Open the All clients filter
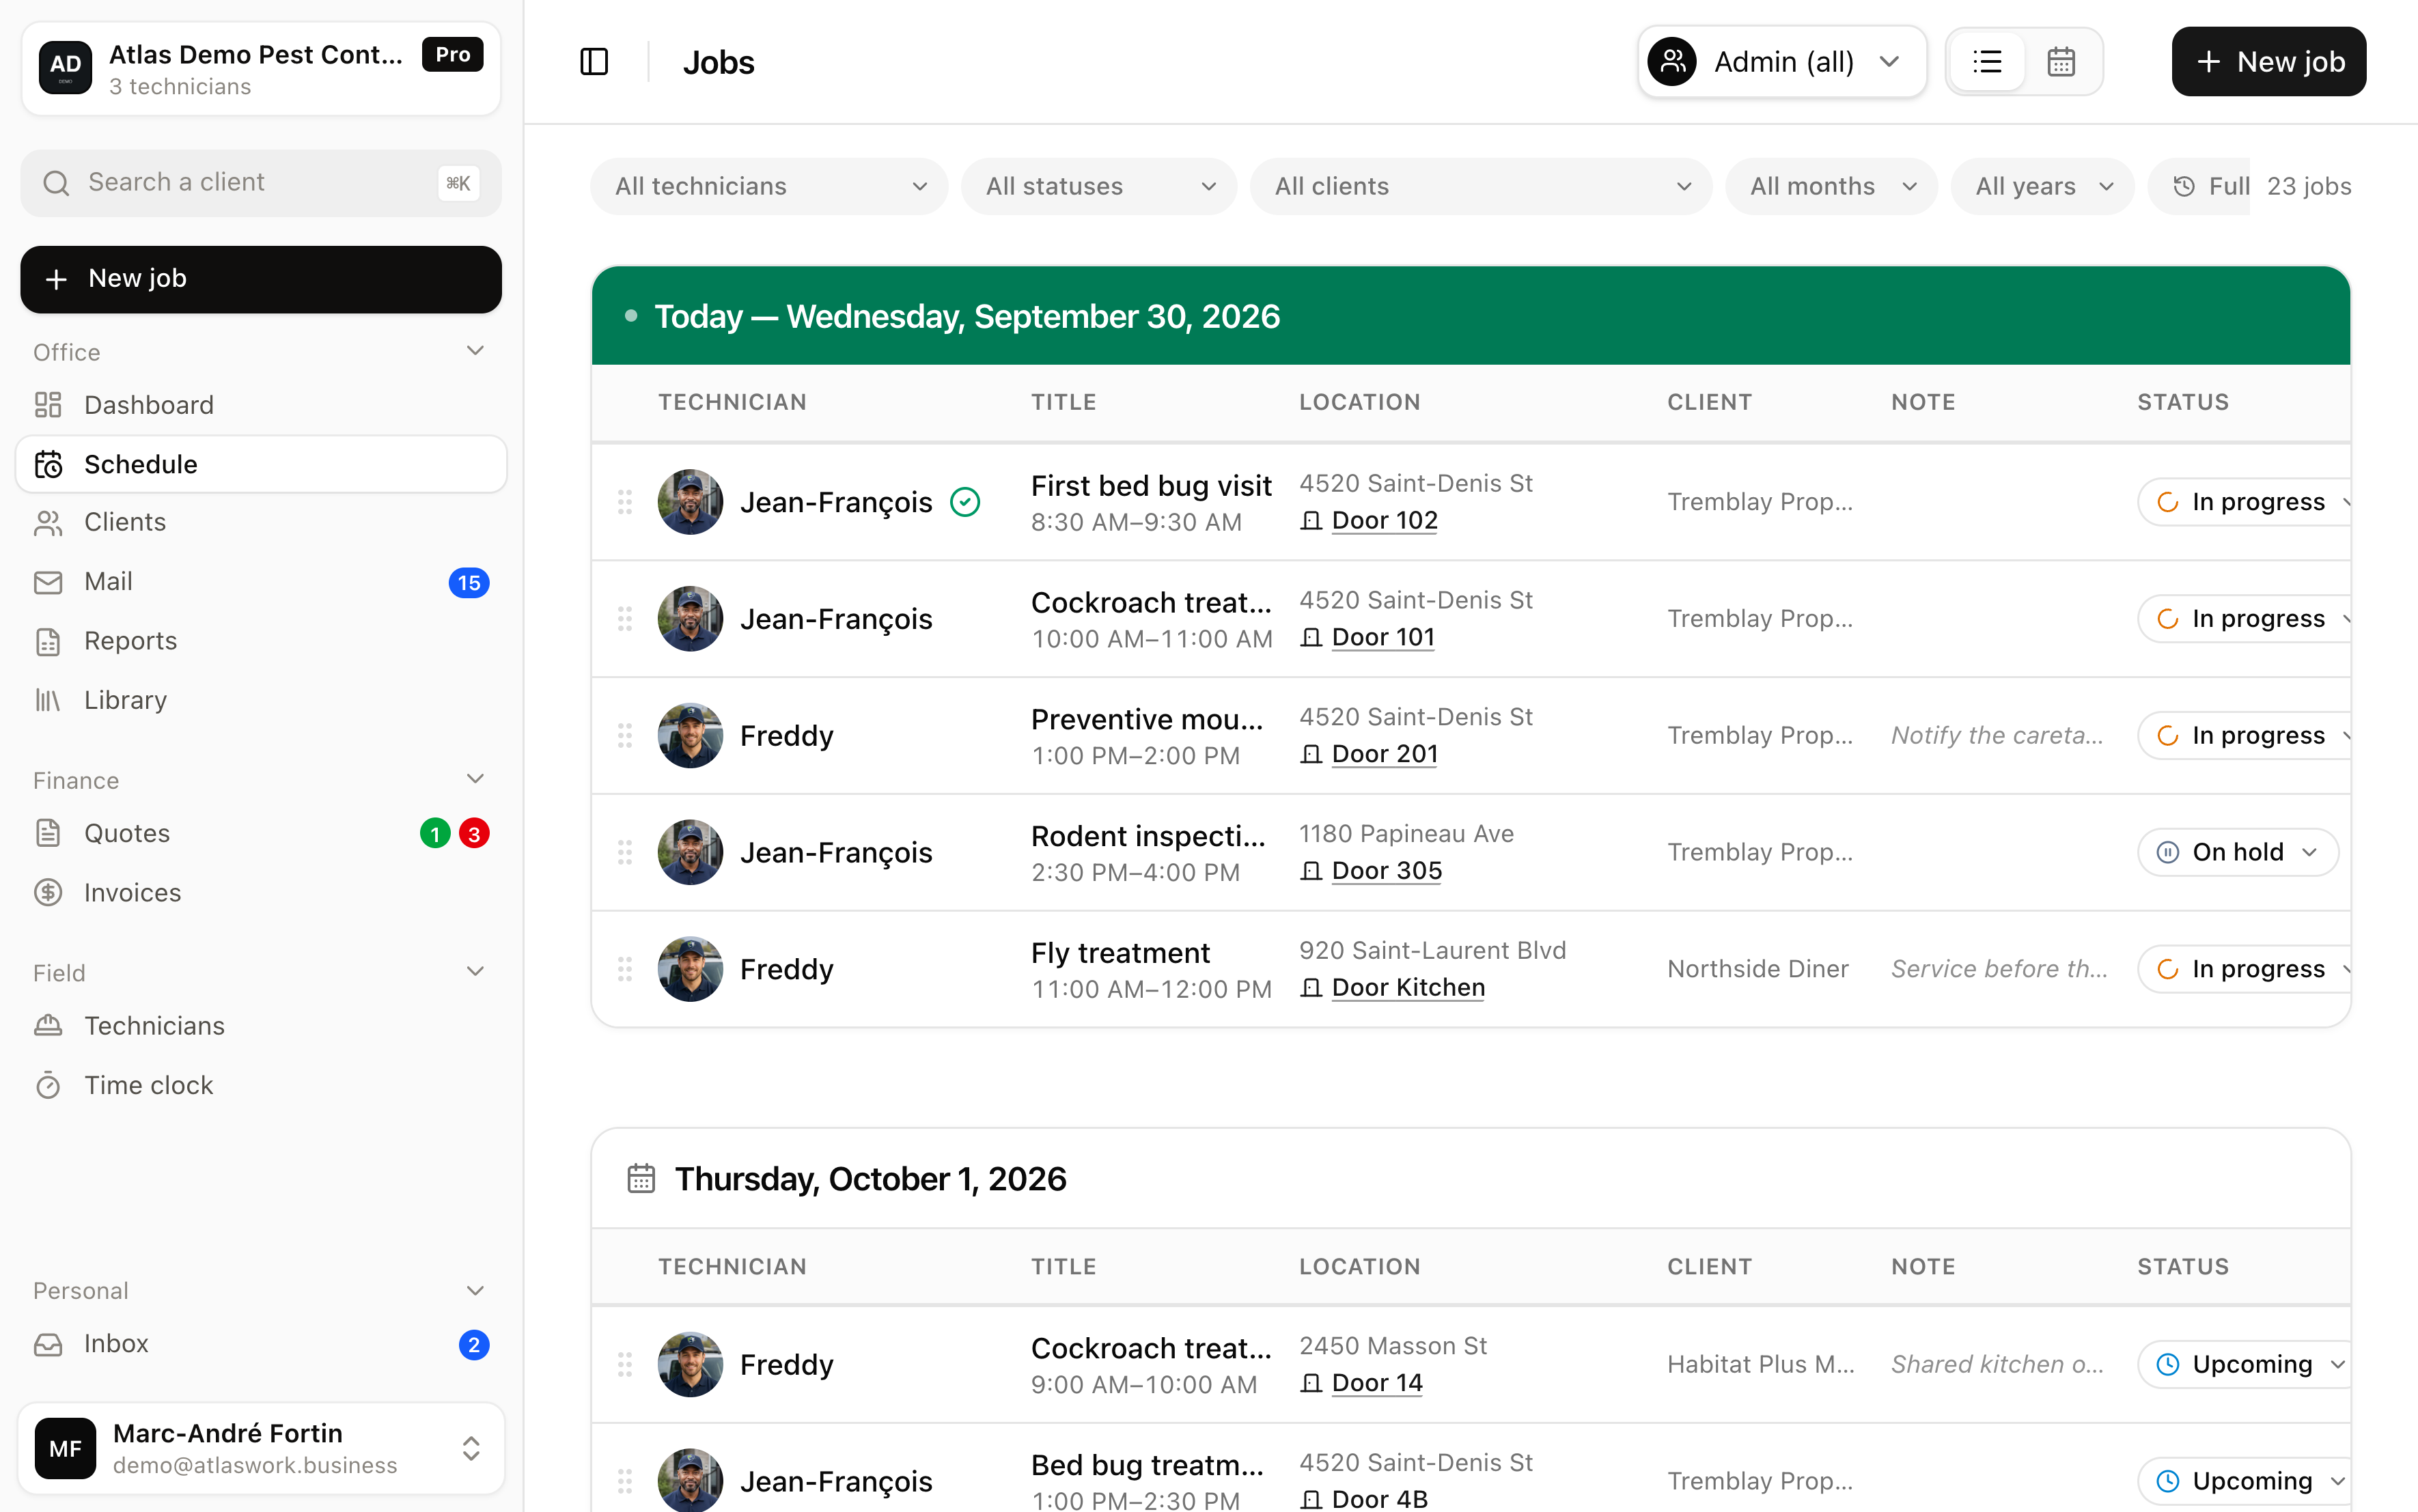This screenshot has height=1512, width=2418. [x=1480, y=186]
